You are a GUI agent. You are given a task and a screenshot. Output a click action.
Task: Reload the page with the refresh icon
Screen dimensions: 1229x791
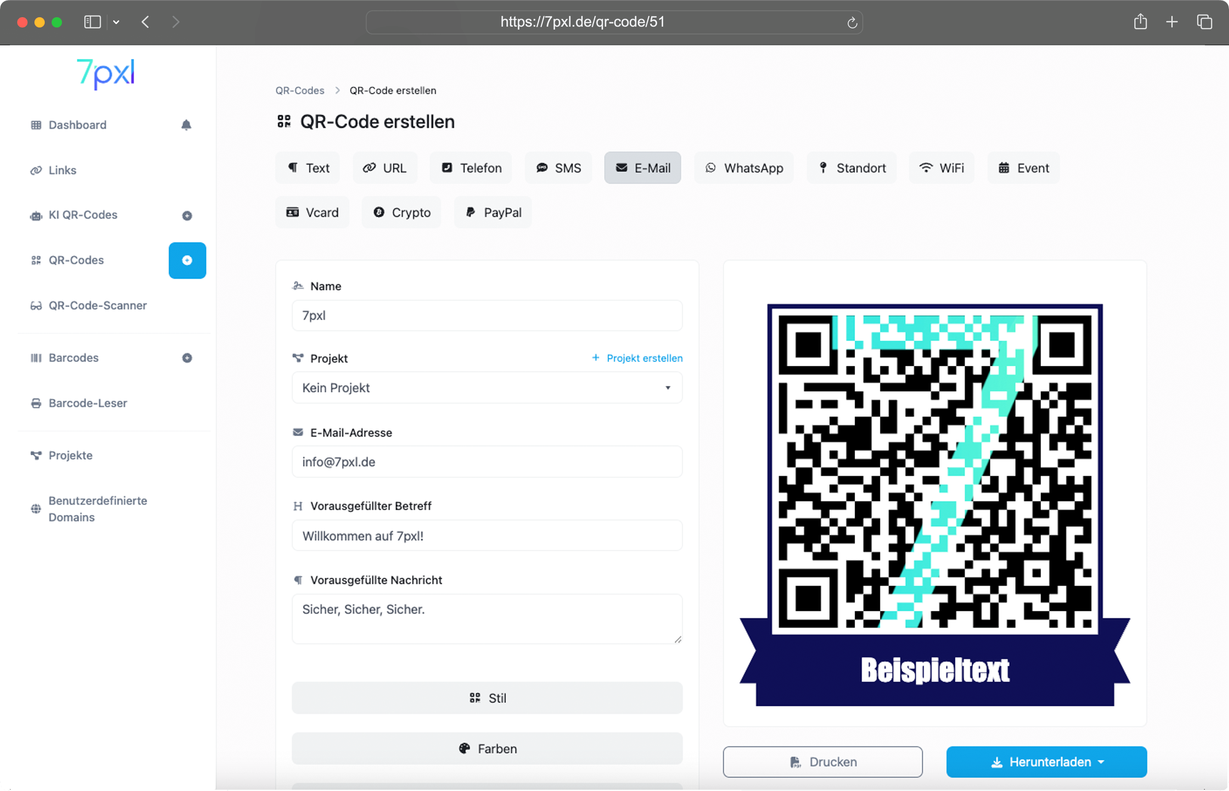pos(852,23)
